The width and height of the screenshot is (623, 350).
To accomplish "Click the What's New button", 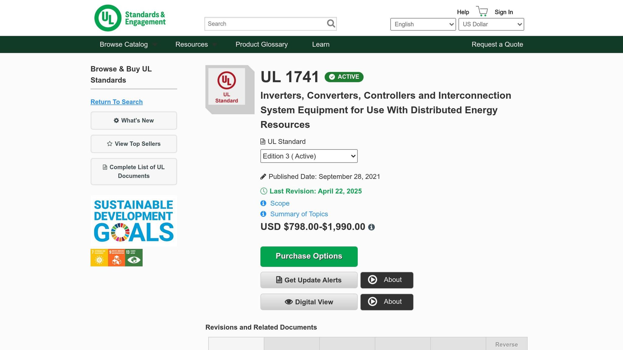I will pos(134,121).
